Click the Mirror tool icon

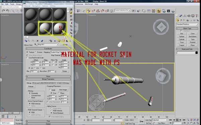point(134,11)
